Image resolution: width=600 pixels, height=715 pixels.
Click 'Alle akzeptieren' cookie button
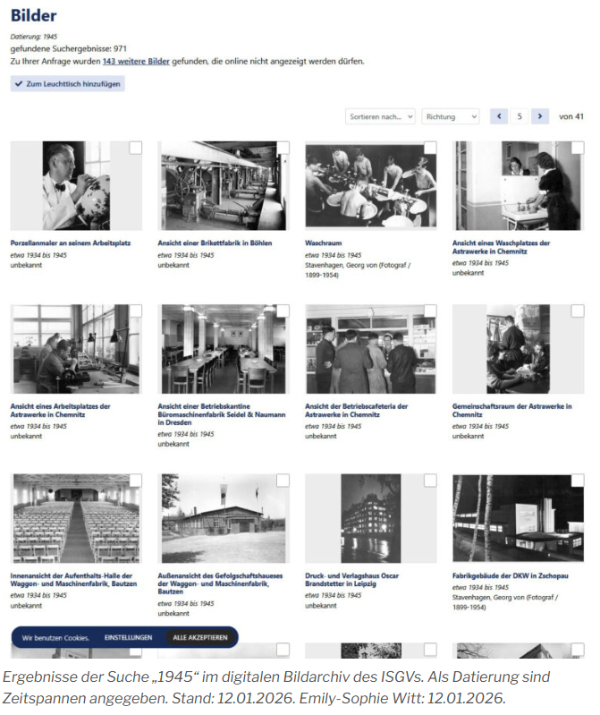200,637
